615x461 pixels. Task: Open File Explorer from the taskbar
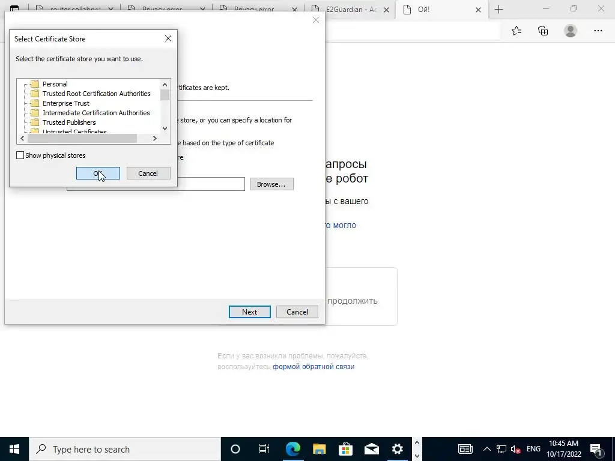click(x=320, y=449)
